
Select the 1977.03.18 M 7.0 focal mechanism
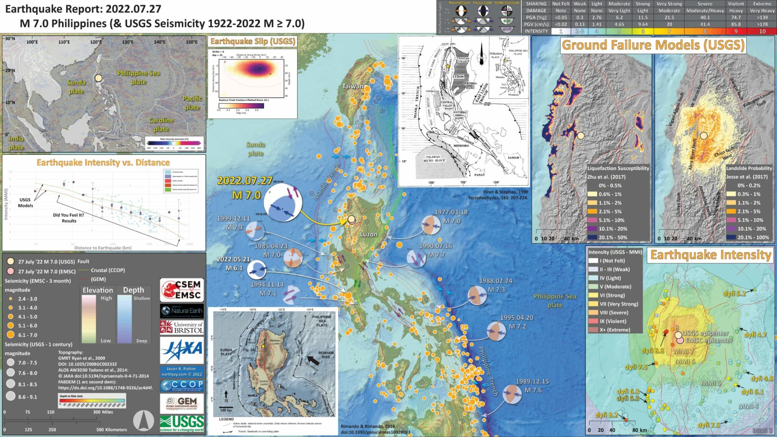431,225
